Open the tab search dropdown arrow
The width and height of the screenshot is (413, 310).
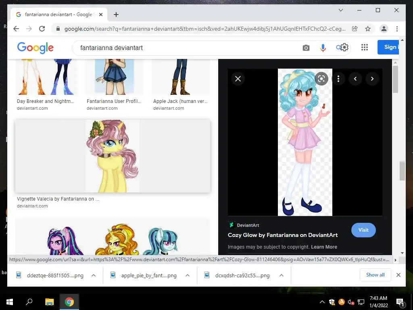point(340,10)
